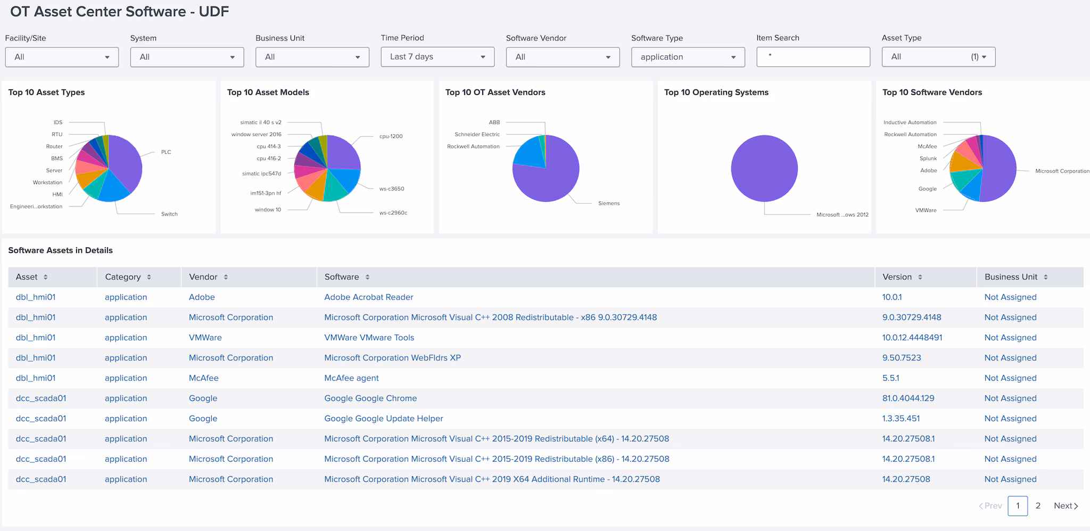1090x531 pixels.
Task: Open the Adobe Acrobat Reader software link
Action: pyautogui.click(x=368, y=297)
